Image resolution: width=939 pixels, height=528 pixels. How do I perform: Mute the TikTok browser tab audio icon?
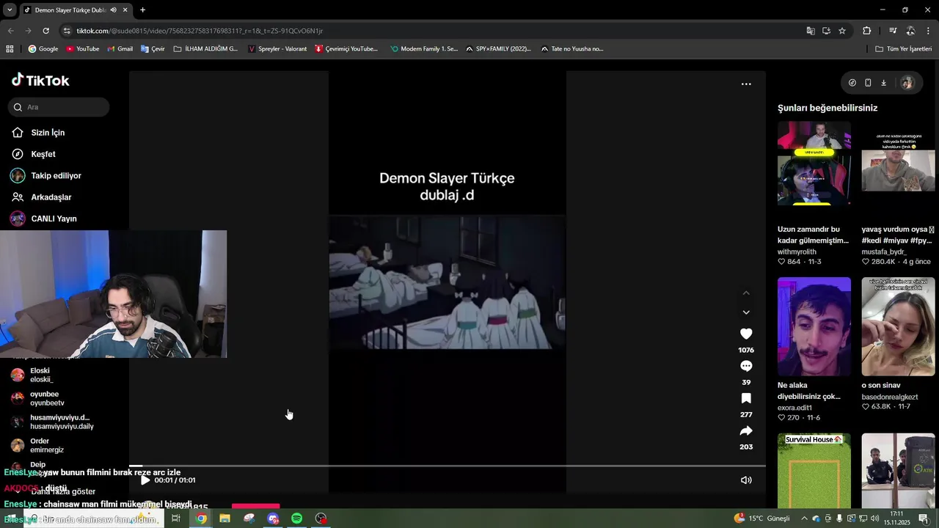(113, 10)
